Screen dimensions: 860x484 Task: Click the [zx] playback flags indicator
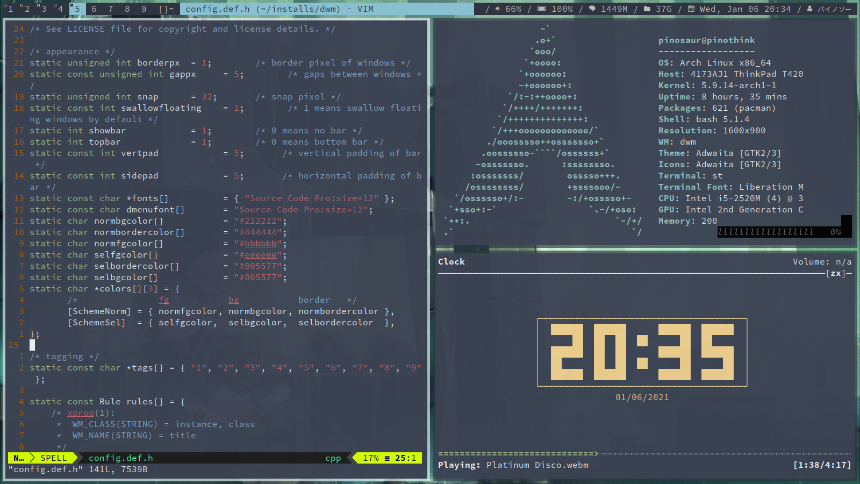tap(836, 273)
